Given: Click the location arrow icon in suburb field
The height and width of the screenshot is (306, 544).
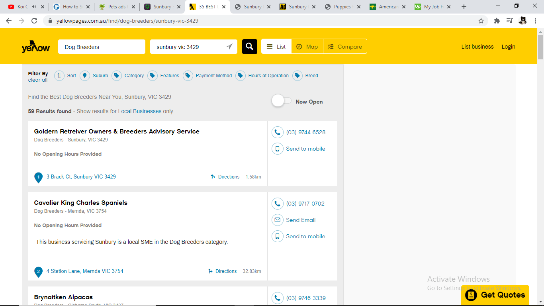Looking at the screenshot, I should pos(229,47).
